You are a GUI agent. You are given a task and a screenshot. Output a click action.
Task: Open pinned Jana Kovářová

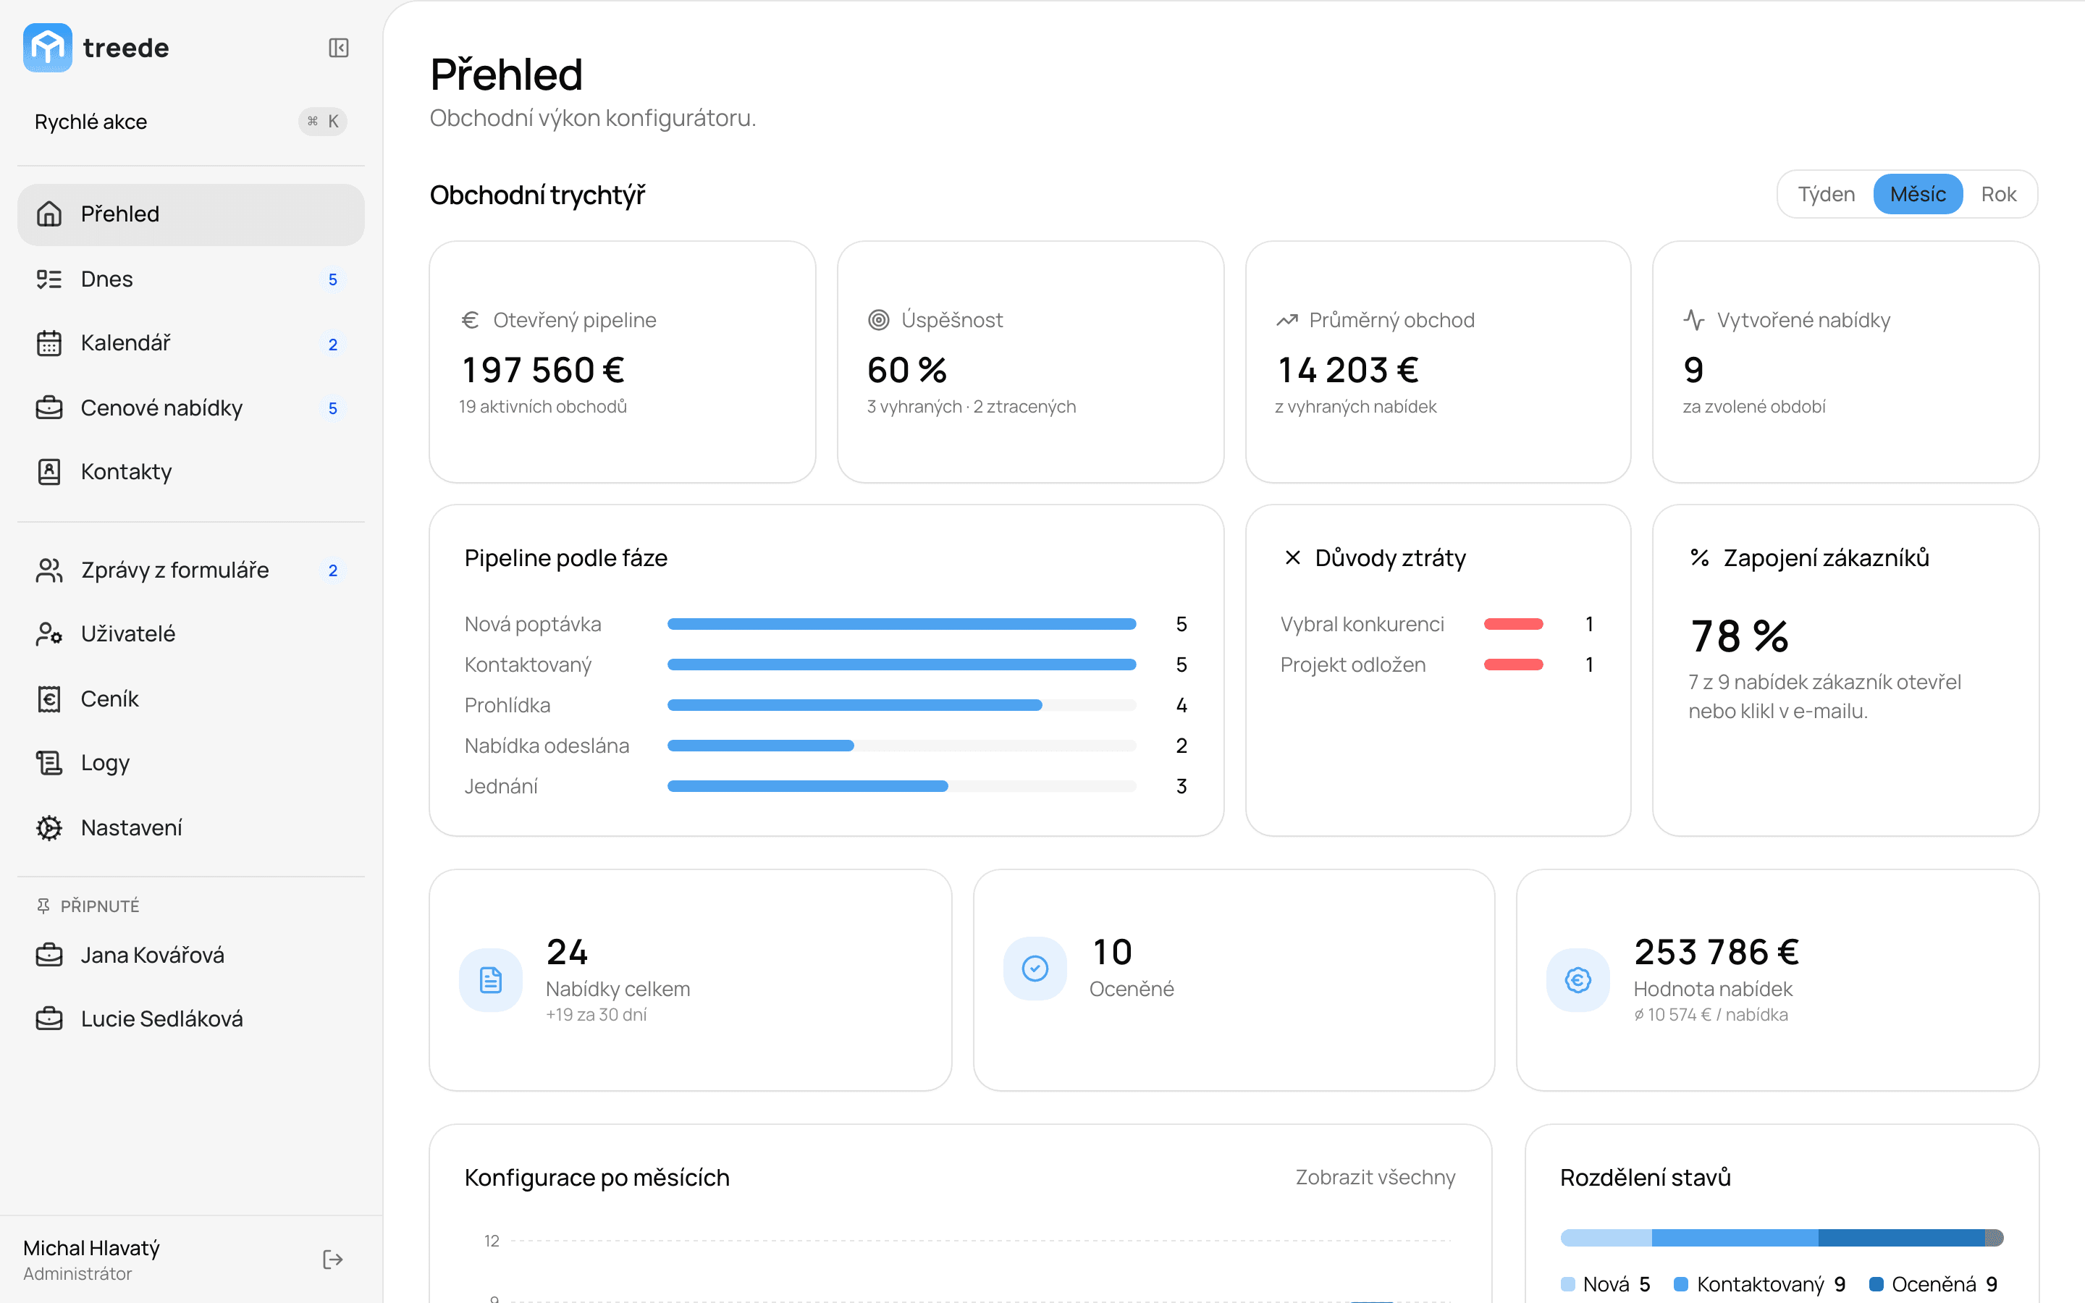190,955
